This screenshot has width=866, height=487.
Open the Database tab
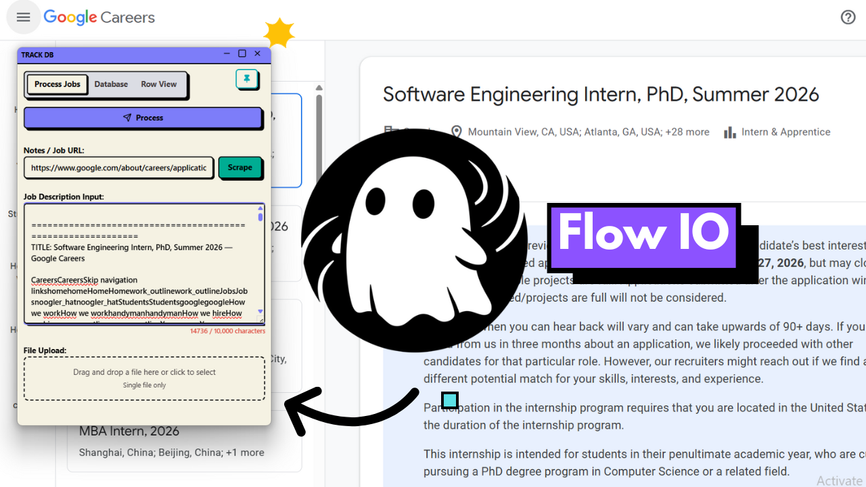[111, 85]
